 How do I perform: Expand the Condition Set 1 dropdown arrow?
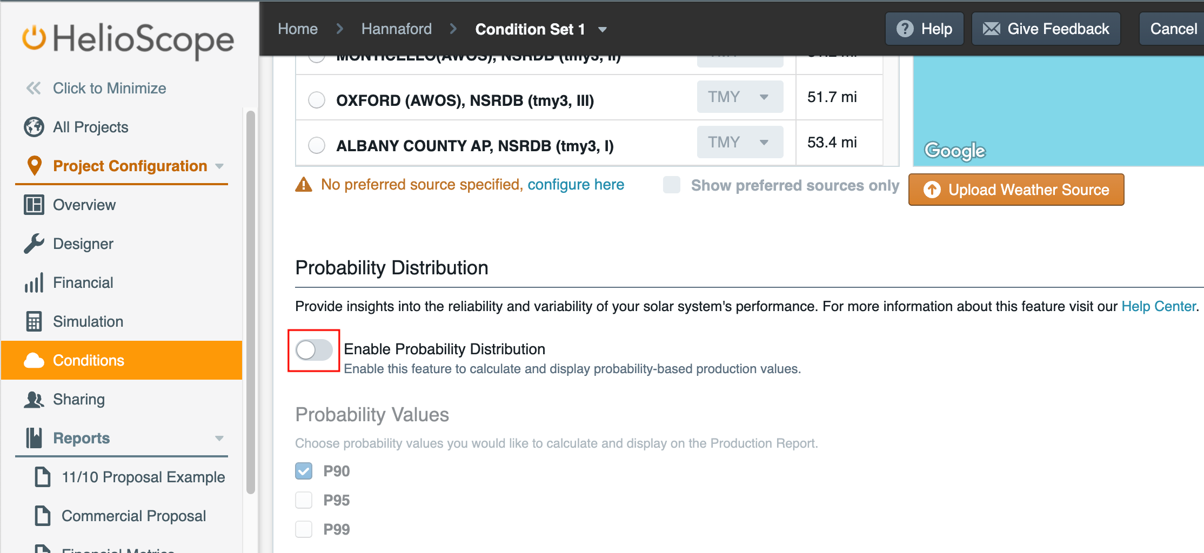(603, 30)
